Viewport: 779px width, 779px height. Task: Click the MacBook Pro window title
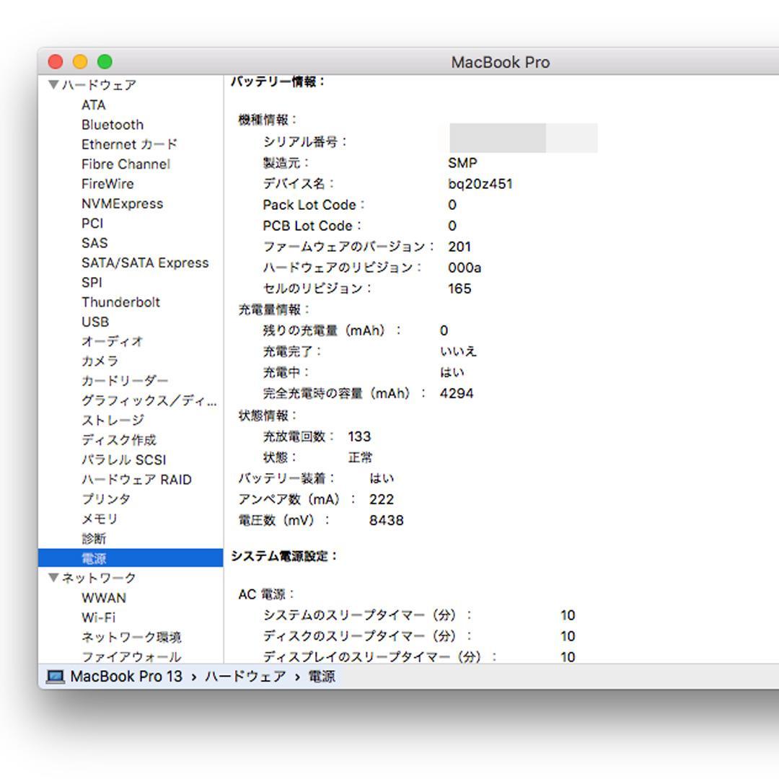click(501, 62)
